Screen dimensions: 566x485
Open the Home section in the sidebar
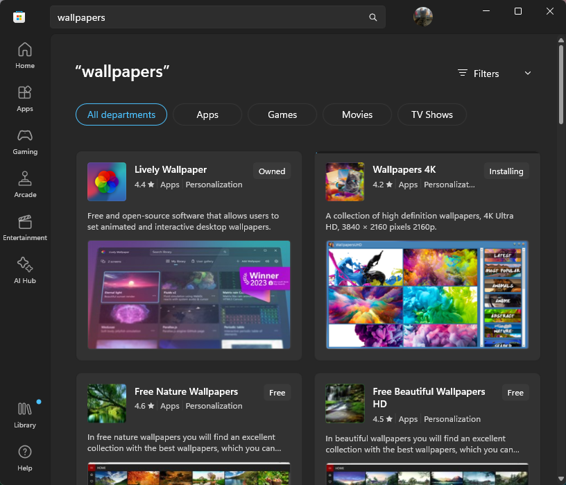(24, 55)
